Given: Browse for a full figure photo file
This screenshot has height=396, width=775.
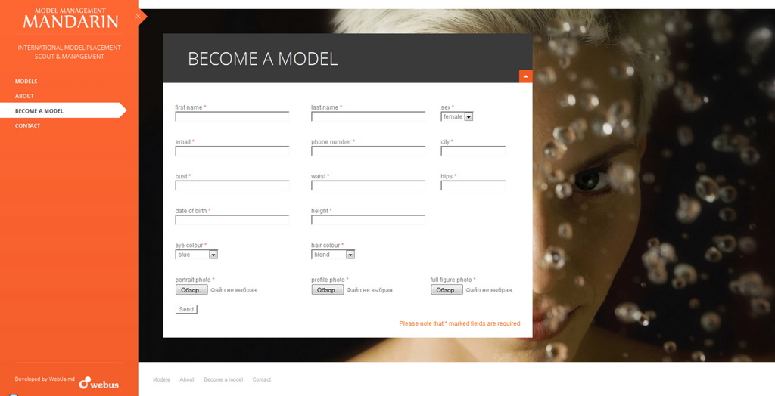Looking at the screenshot, I should (x=447, y=290).
